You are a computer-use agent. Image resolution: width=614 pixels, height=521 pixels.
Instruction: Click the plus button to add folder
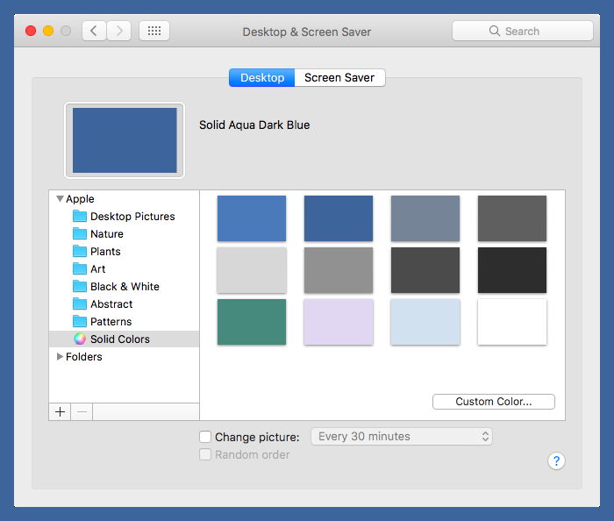point(60,411)
